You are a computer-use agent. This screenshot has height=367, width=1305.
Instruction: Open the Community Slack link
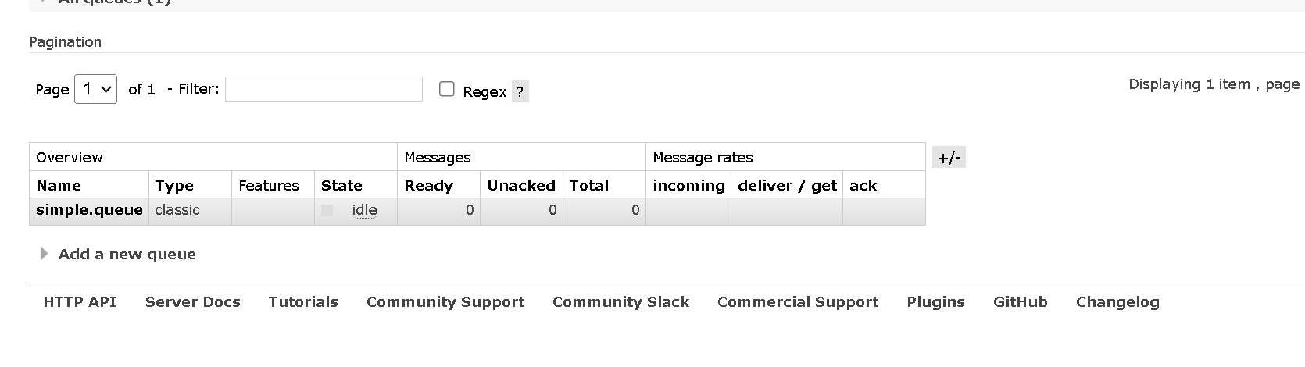coord(620,302)
